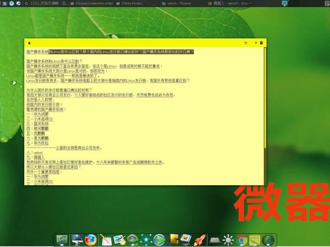Click the list item '一：华为鸿蒙' under '看所谓的国产操作系统'
Viewport: 330px width, 247px height.
coord(38,114)
